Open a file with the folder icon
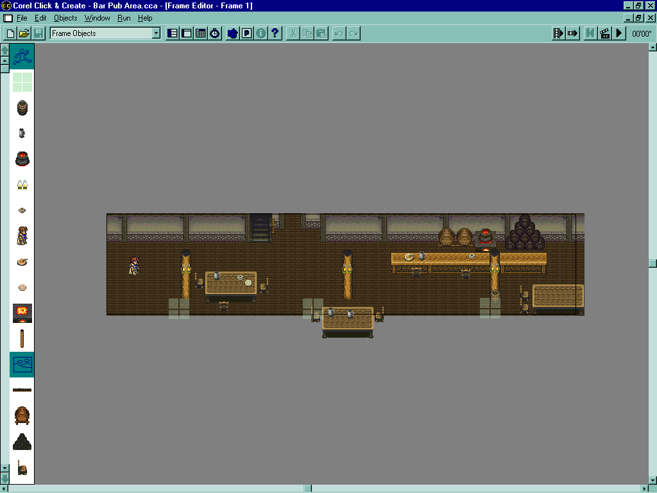The width and height of the screenshot is (657, 493). pyautogui.click(x=24, y=33)
